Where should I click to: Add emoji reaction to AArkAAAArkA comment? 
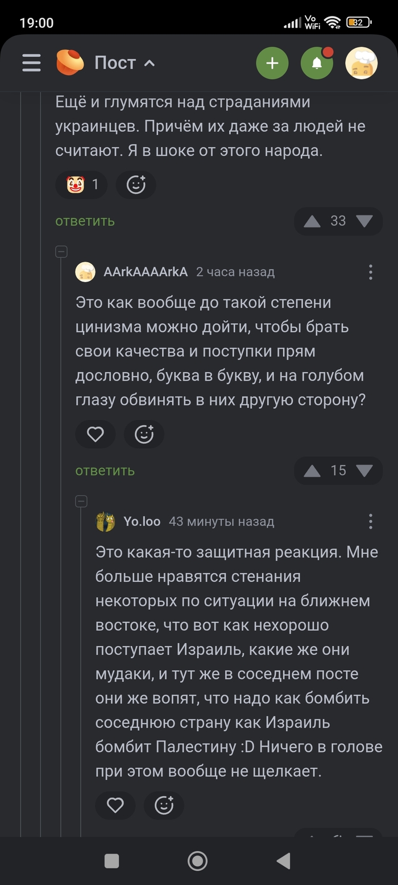144,435
